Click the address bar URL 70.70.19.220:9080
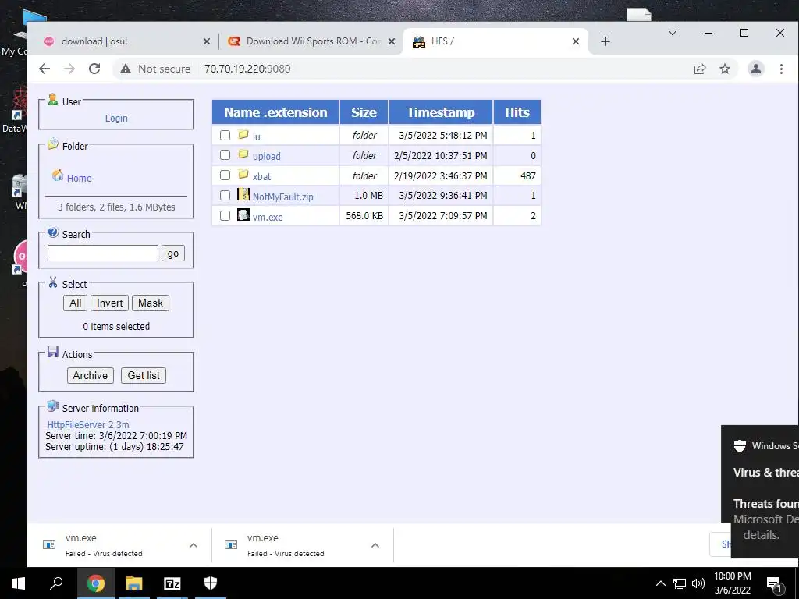This screenshot has height=599, width=799. pos(247,69)
